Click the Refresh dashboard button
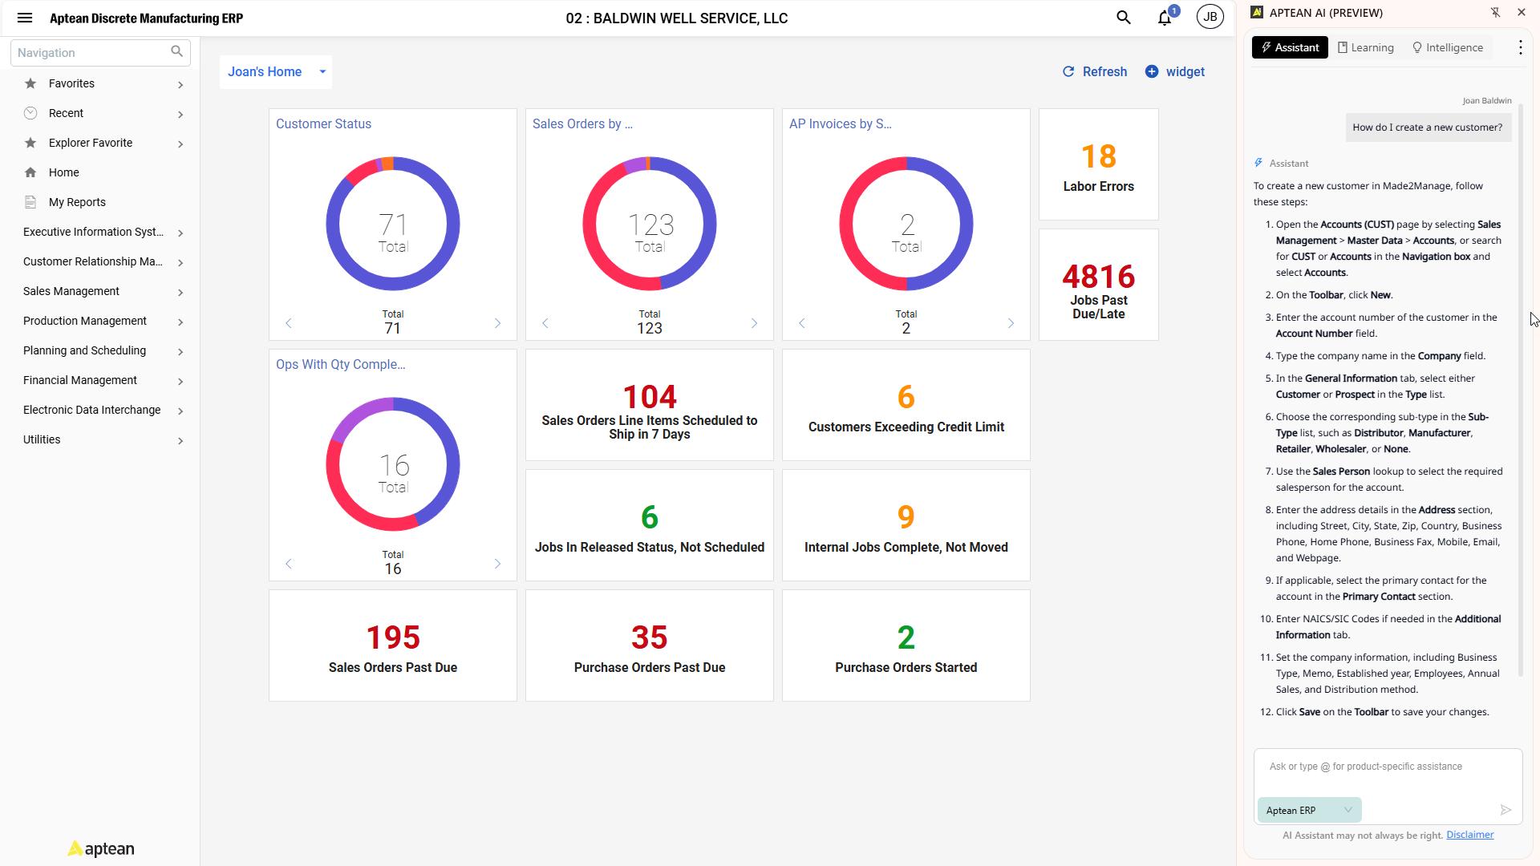1540x866 pixels. (x=1094, y=71)
